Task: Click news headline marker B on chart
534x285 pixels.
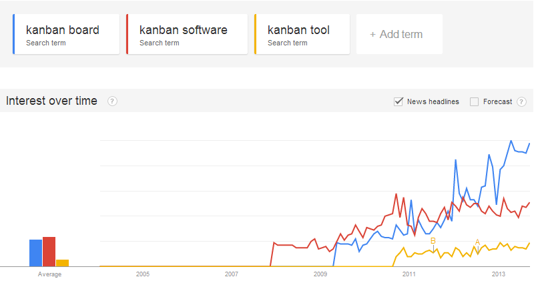Action: pyautogui.click(x=433, y=241)
